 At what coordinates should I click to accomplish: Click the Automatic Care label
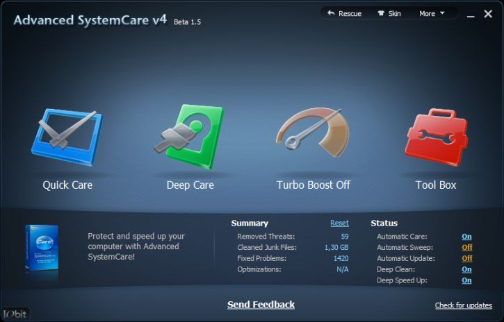pyautogui.click(x=402, y=237)
